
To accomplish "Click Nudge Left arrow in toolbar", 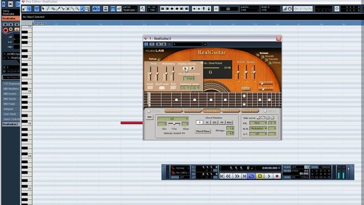I will coord(172,9).
